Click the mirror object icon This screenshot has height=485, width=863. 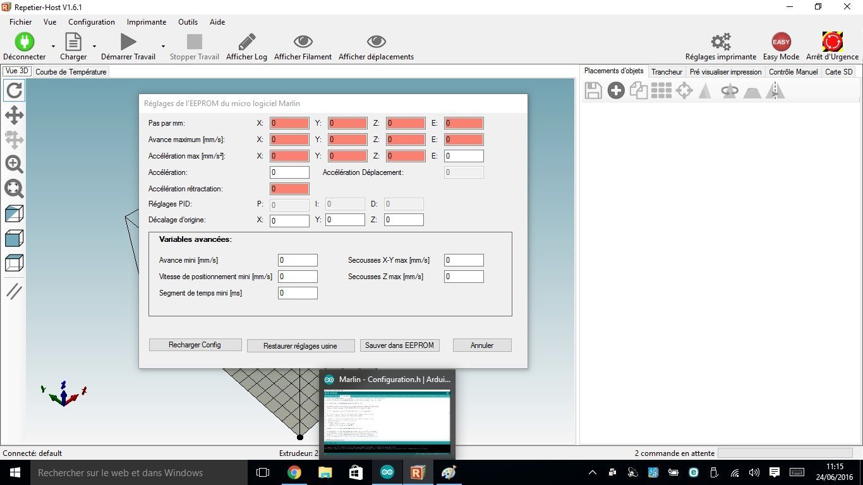pos(775,91)
